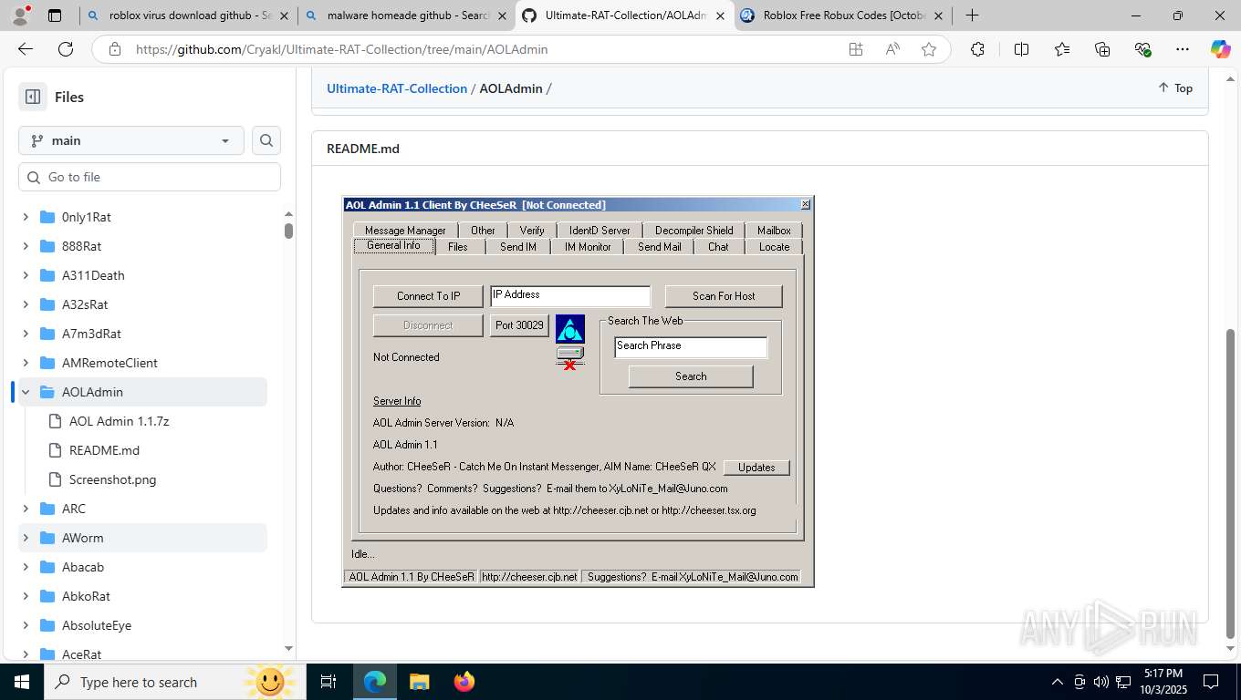Screen dimensions: 1241x700
Task: Open the Collections icon in toolbar
Action: pos(1102,49)
